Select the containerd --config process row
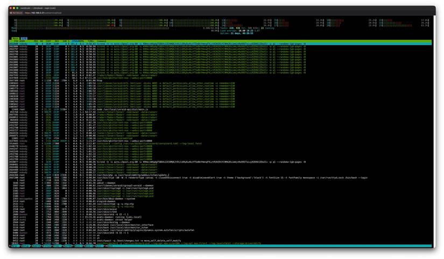The image size is (444, 259). click(x=220, y=143)
